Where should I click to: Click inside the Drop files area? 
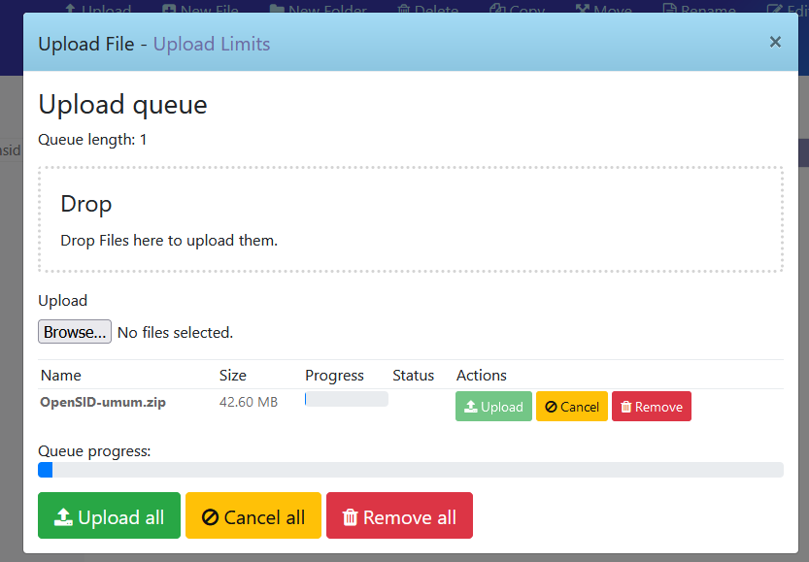click(x=410, y=219)
